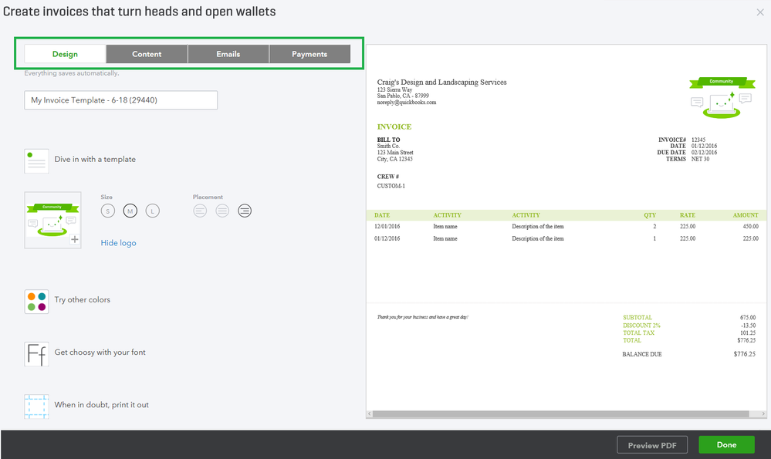Click the plus icon on logo thumbnail
771x459 pixels.
(75, 240)
